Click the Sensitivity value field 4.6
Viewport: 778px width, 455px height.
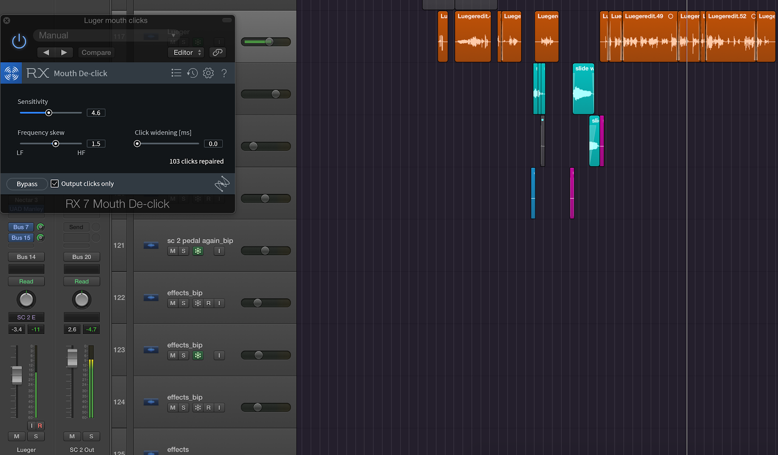tap(96, 113)
